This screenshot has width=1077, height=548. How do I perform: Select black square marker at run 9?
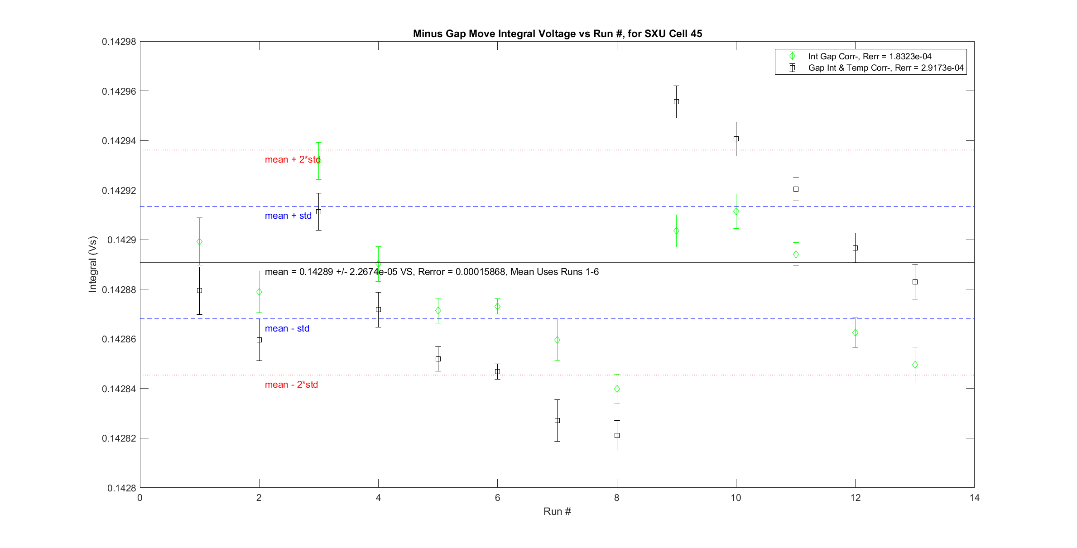click(676, 102)
